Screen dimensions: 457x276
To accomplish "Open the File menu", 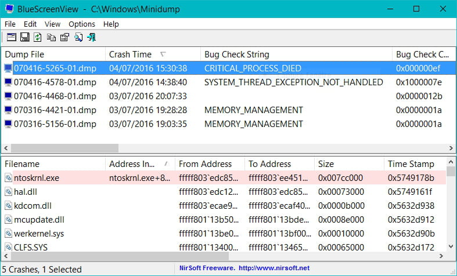I will point(10,24).
